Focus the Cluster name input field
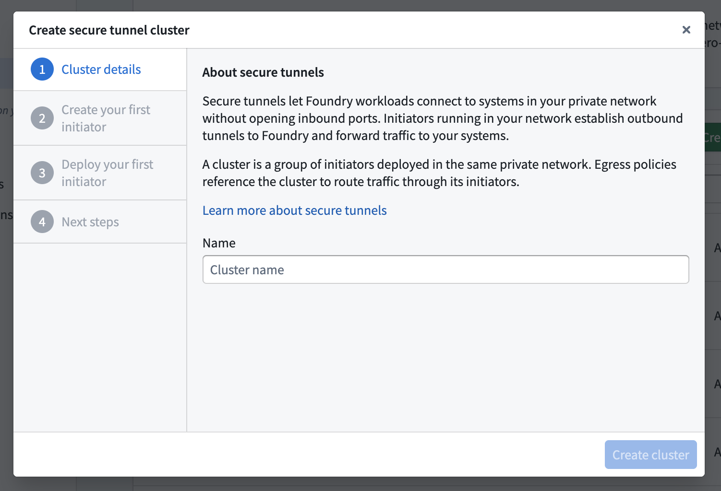 446,269
